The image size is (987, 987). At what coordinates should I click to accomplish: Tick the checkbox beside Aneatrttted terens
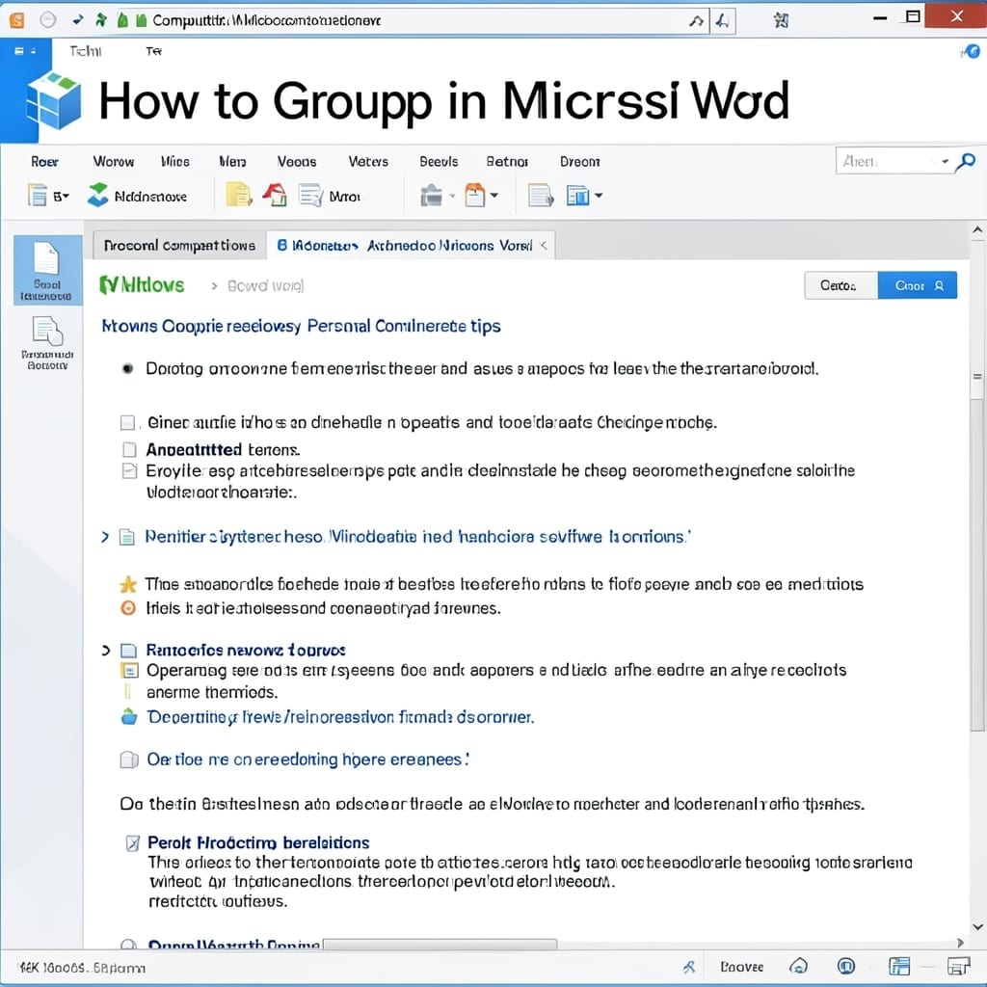click(x=129, y=449)
